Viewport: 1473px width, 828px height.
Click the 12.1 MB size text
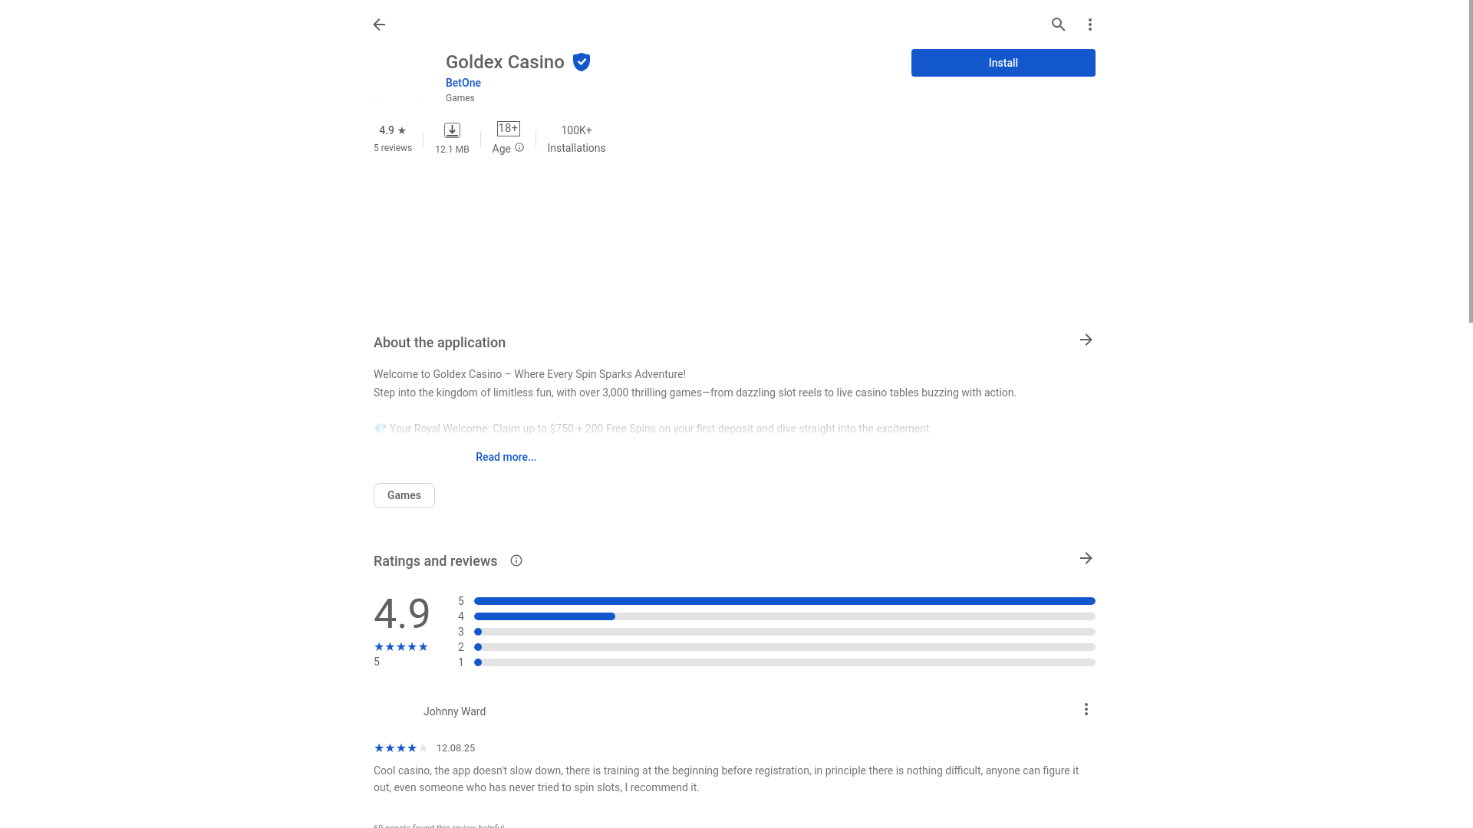[452, 149]
